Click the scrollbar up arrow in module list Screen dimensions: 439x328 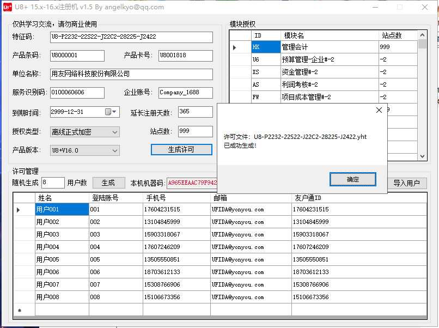click(421, 34)
